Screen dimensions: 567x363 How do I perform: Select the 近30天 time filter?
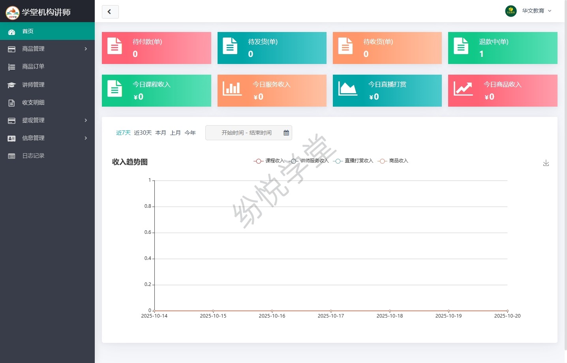pyautogui.click(x=143, y=133)
